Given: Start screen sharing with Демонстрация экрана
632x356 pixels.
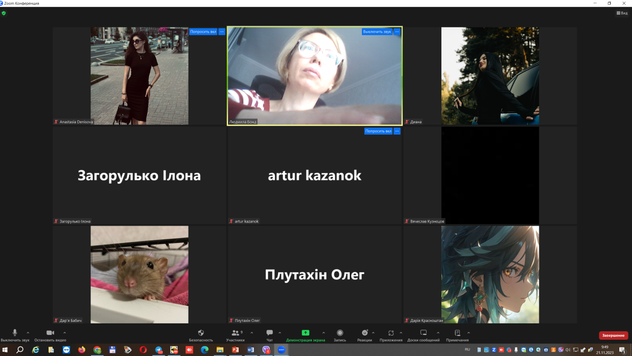Looking at the screenshot, I should [x=305, y=333].
